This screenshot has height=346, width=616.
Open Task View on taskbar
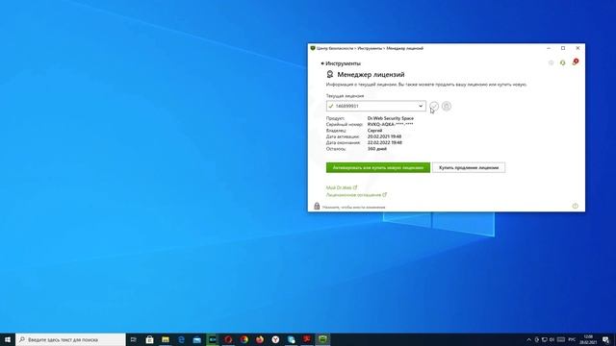[134, 339]
